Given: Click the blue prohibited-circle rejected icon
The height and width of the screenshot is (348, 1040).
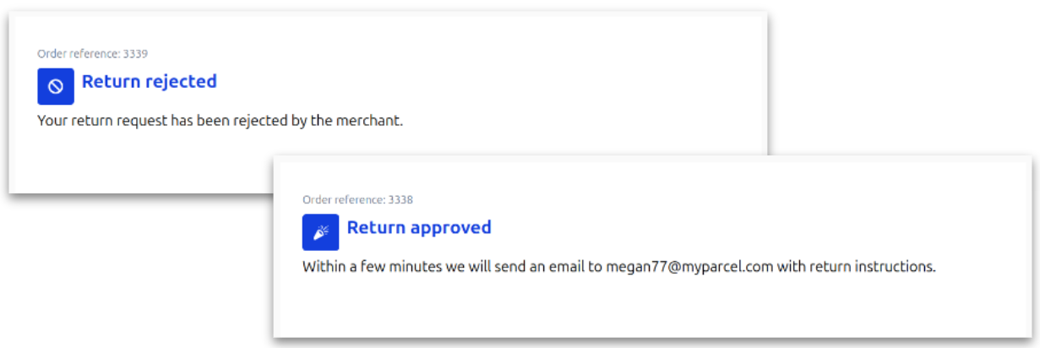Looking at the screenshot, I should point(56,86).
